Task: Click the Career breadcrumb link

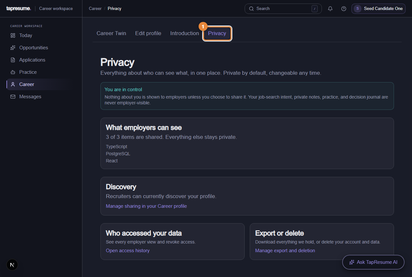Action: tap(95, 9)
